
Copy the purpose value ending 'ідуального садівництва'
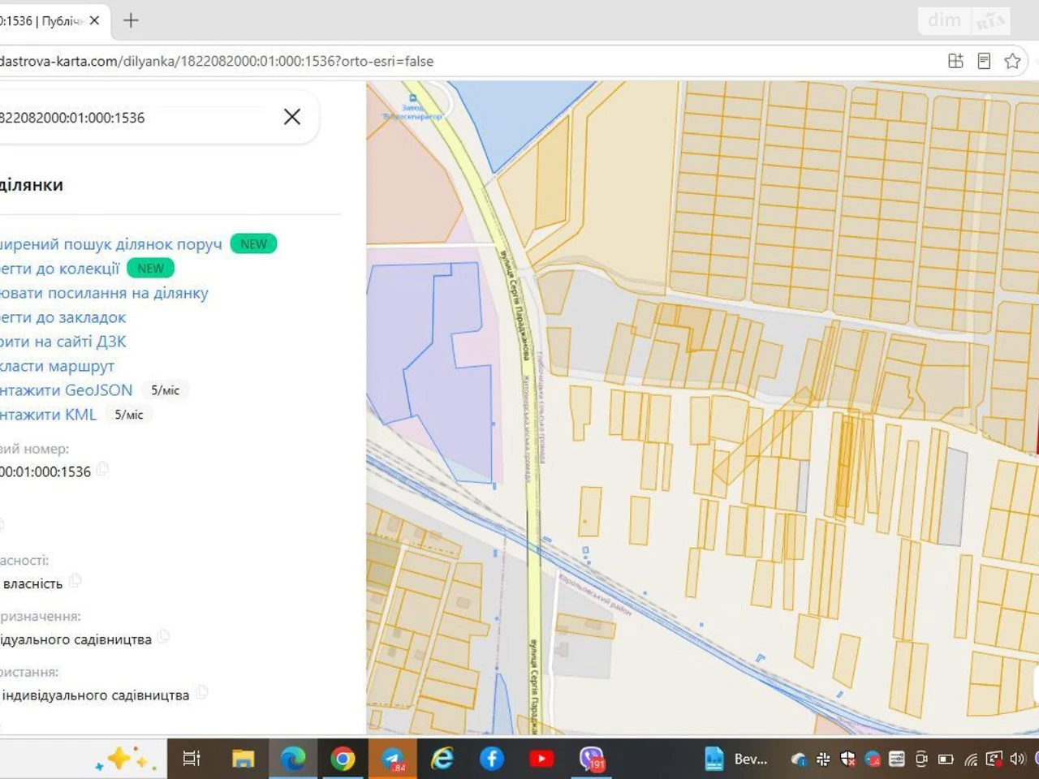click(164, 637)
